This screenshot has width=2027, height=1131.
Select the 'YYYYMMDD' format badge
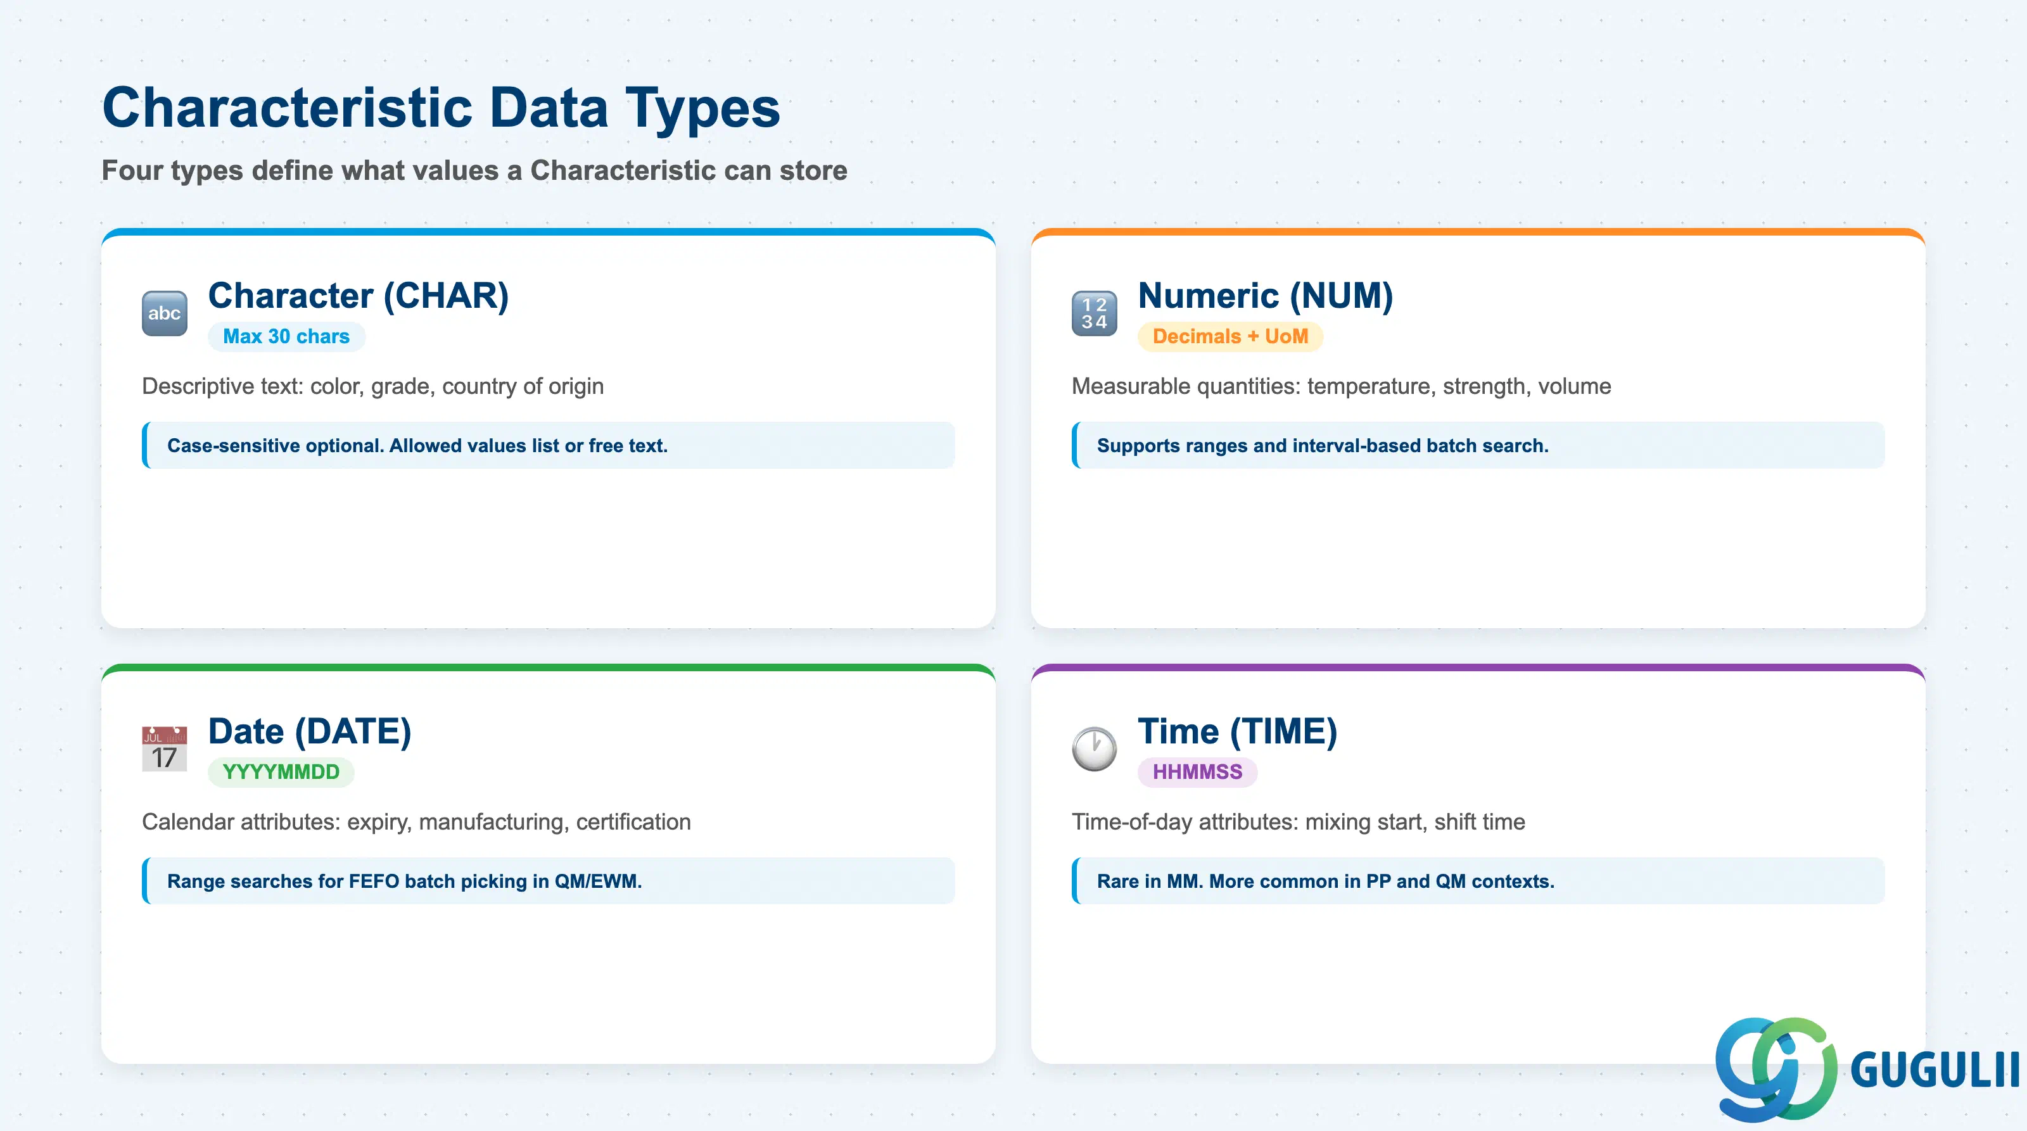[x=281, y=773]
